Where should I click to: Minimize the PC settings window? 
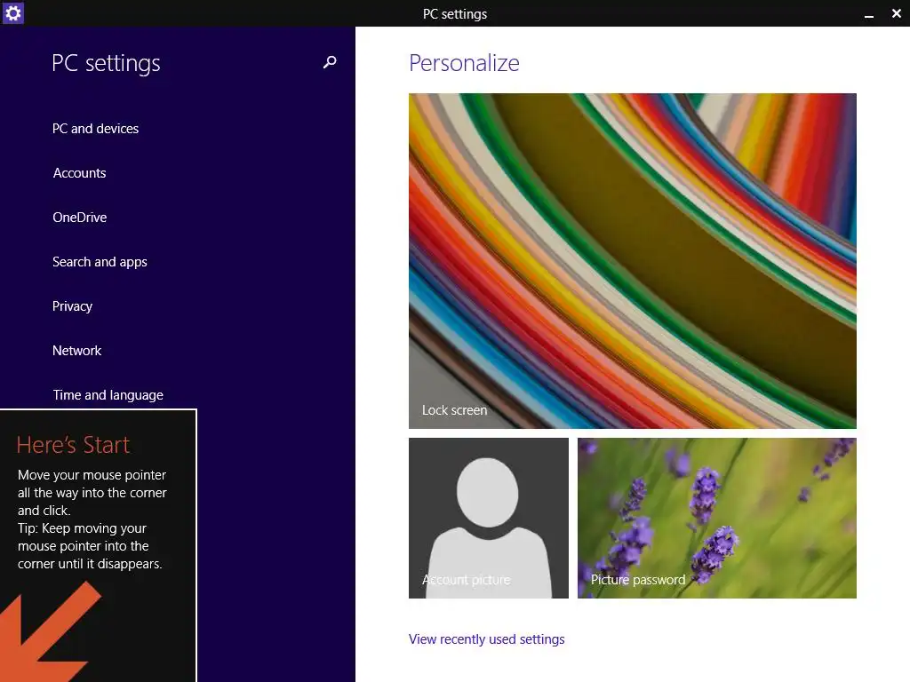pyautogui.click(x=869, y=14)
